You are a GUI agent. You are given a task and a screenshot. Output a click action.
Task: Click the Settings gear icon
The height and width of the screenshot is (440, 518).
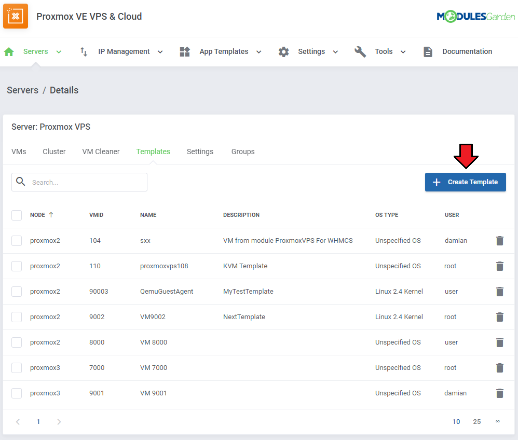[283, 51]
